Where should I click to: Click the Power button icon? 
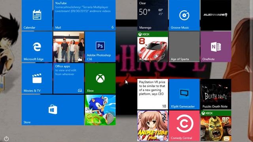pos(6,138)
